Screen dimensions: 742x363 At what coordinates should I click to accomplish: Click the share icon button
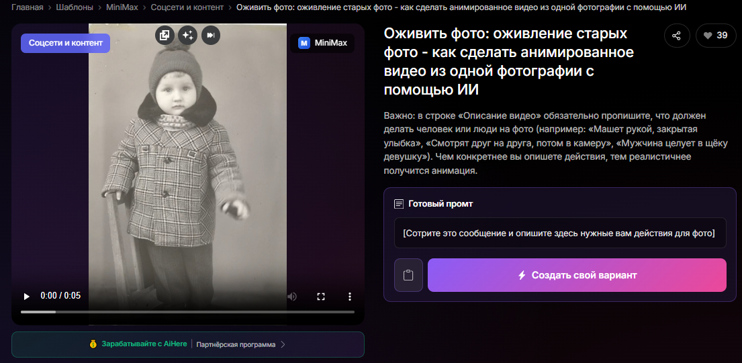click(x=677, y=36)
